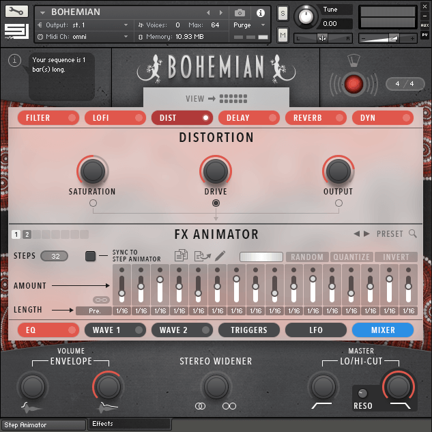Take a snapshot with the camera icon
Image resolution: width=432 pixels, height=432 pixels.
point(240,13)
